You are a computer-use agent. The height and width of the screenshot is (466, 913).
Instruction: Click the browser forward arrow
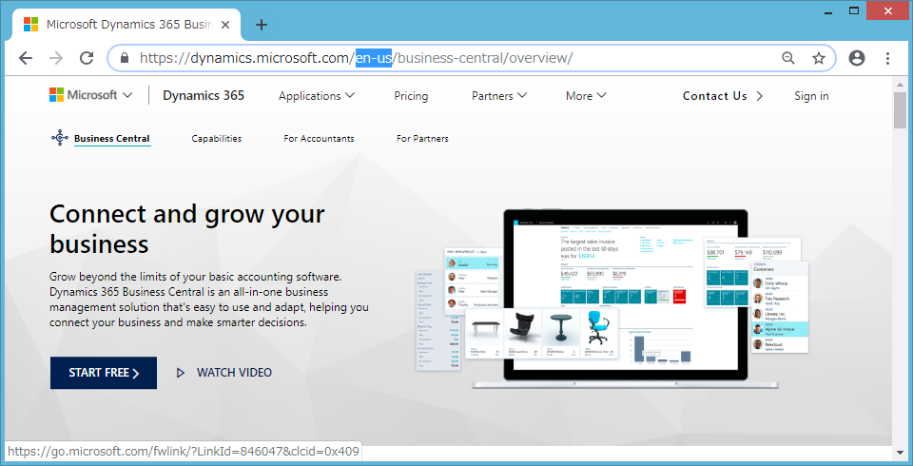point(56,58)
